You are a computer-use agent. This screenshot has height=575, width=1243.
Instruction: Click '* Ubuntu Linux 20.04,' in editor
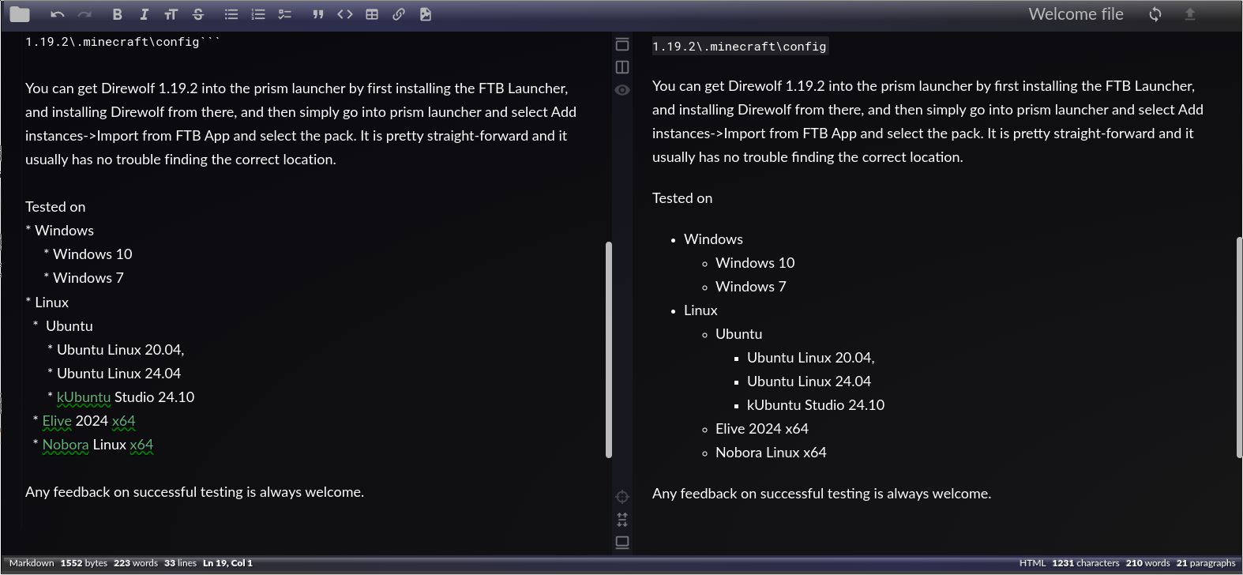pyautogui.click(x=115, y=350)
